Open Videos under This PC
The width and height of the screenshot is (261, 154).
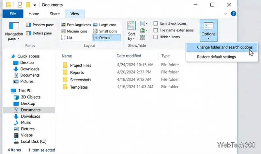click(23, 135)
